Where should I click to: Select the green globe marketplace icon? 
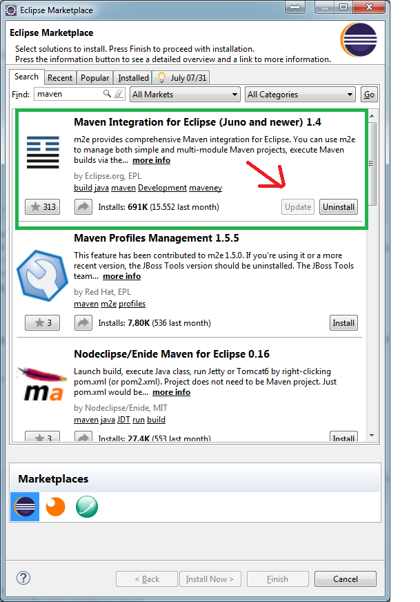point(87,507)
